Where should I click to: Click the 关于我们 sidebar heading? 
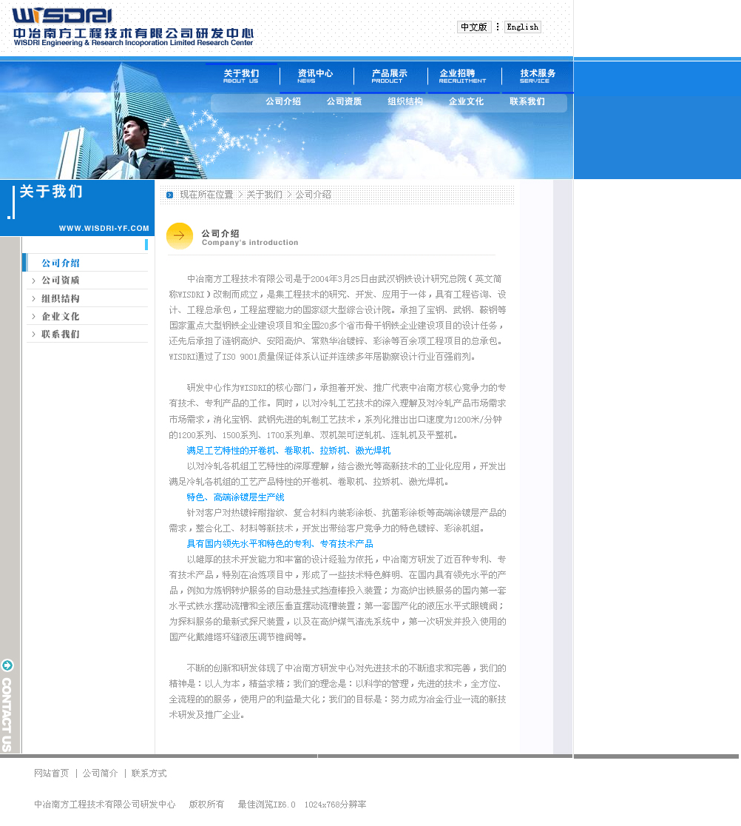coord(51,191)
